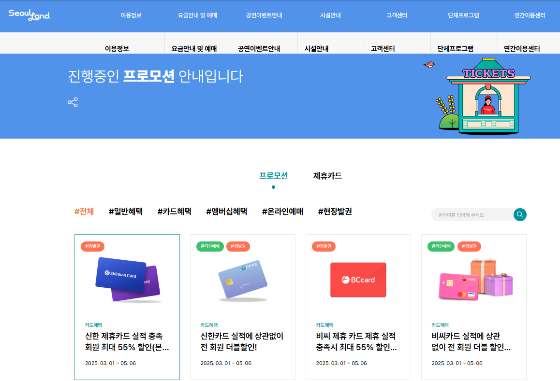
Task: Select 단체프로그램 in the gray submenu bar
Action: [456, 48]
